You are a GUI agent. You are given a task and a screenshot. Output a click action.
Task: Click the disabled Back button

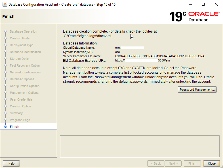(x=156, y=163)
